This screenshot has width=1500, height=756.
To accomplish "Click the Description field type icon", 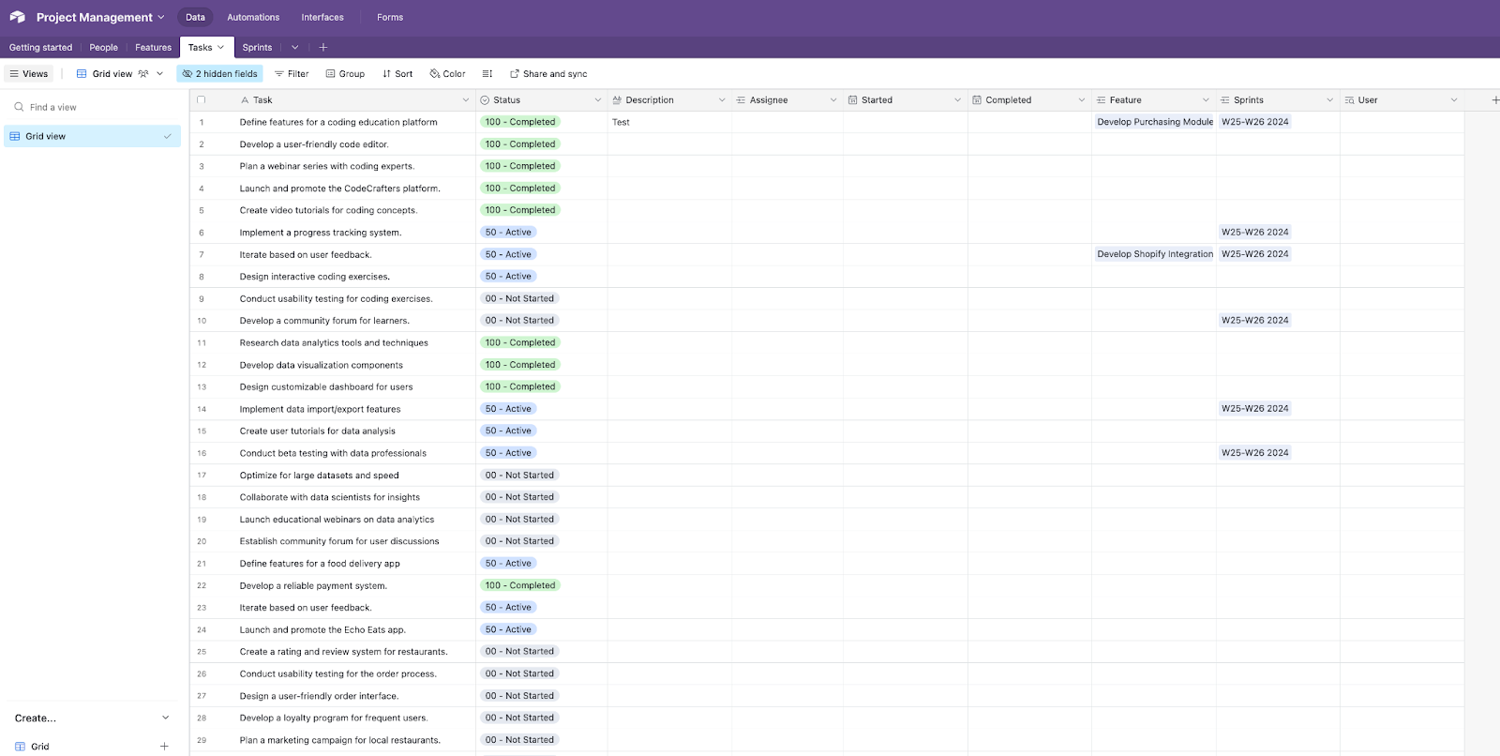I will point(617,100).
